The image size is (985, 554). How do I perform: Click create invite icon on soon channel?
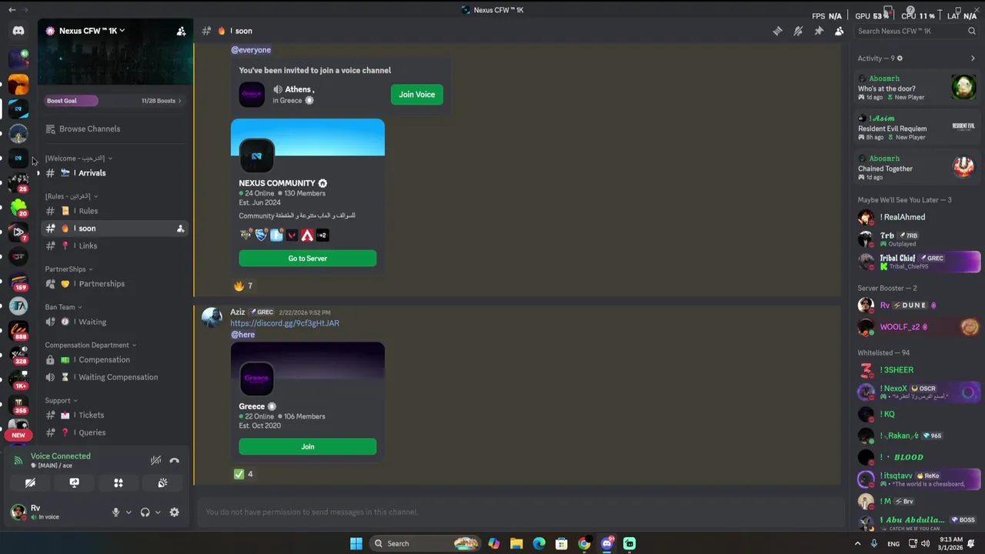tap(180, 229)
